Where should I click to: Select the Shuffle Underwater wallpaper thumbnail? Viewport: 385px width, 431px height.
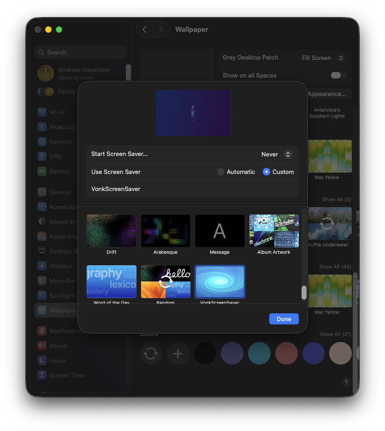(x=330, y=223)
